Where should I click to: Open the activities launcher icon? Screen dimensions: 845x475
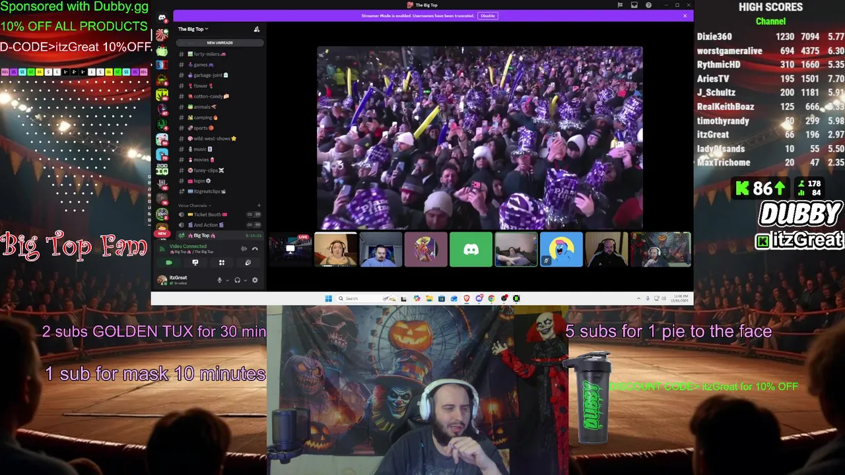pyautogui.click(x=222, y=263)
